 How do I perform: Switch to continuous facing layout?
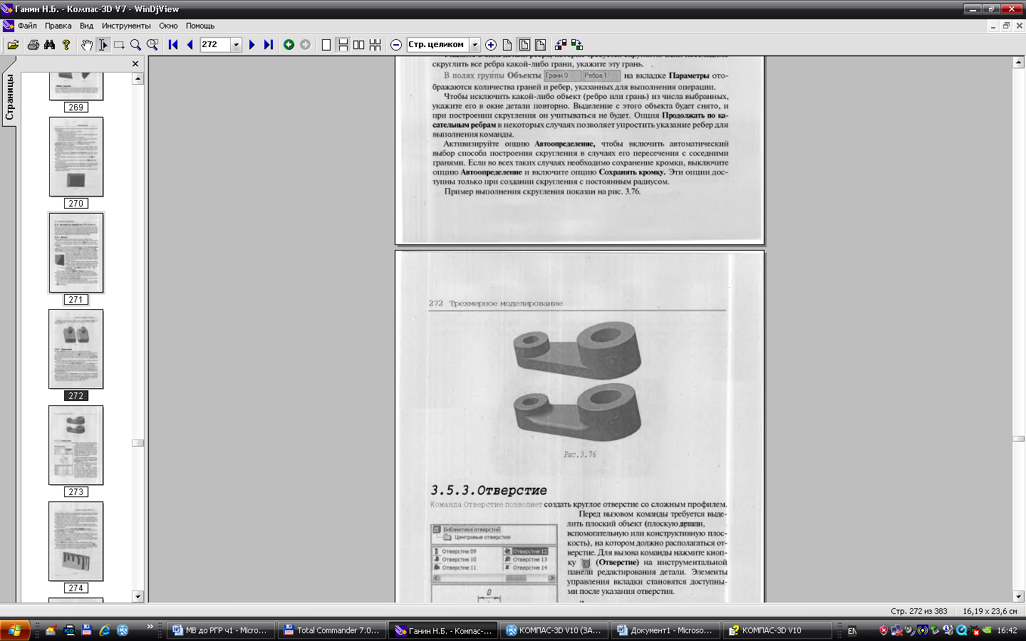tap(375, 45)
